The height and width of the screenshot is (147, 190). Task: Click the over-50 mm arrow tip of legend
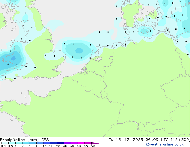(x=95, y=143)
